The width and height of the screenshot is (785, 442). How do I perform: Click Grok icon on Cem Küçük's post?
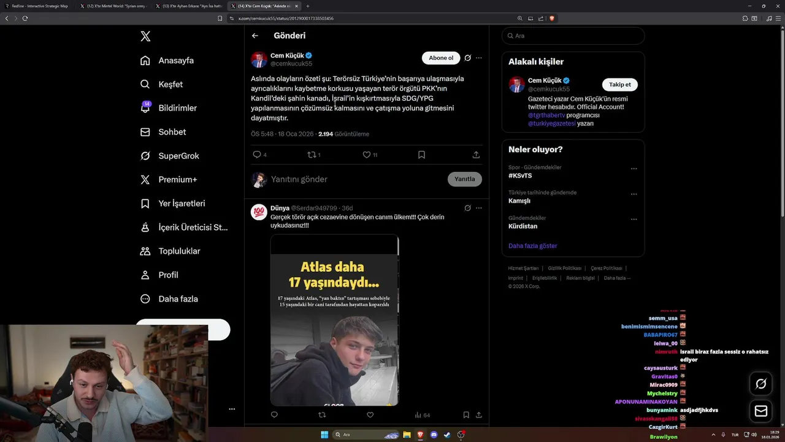pyautogui.click(x=467, y=58)
